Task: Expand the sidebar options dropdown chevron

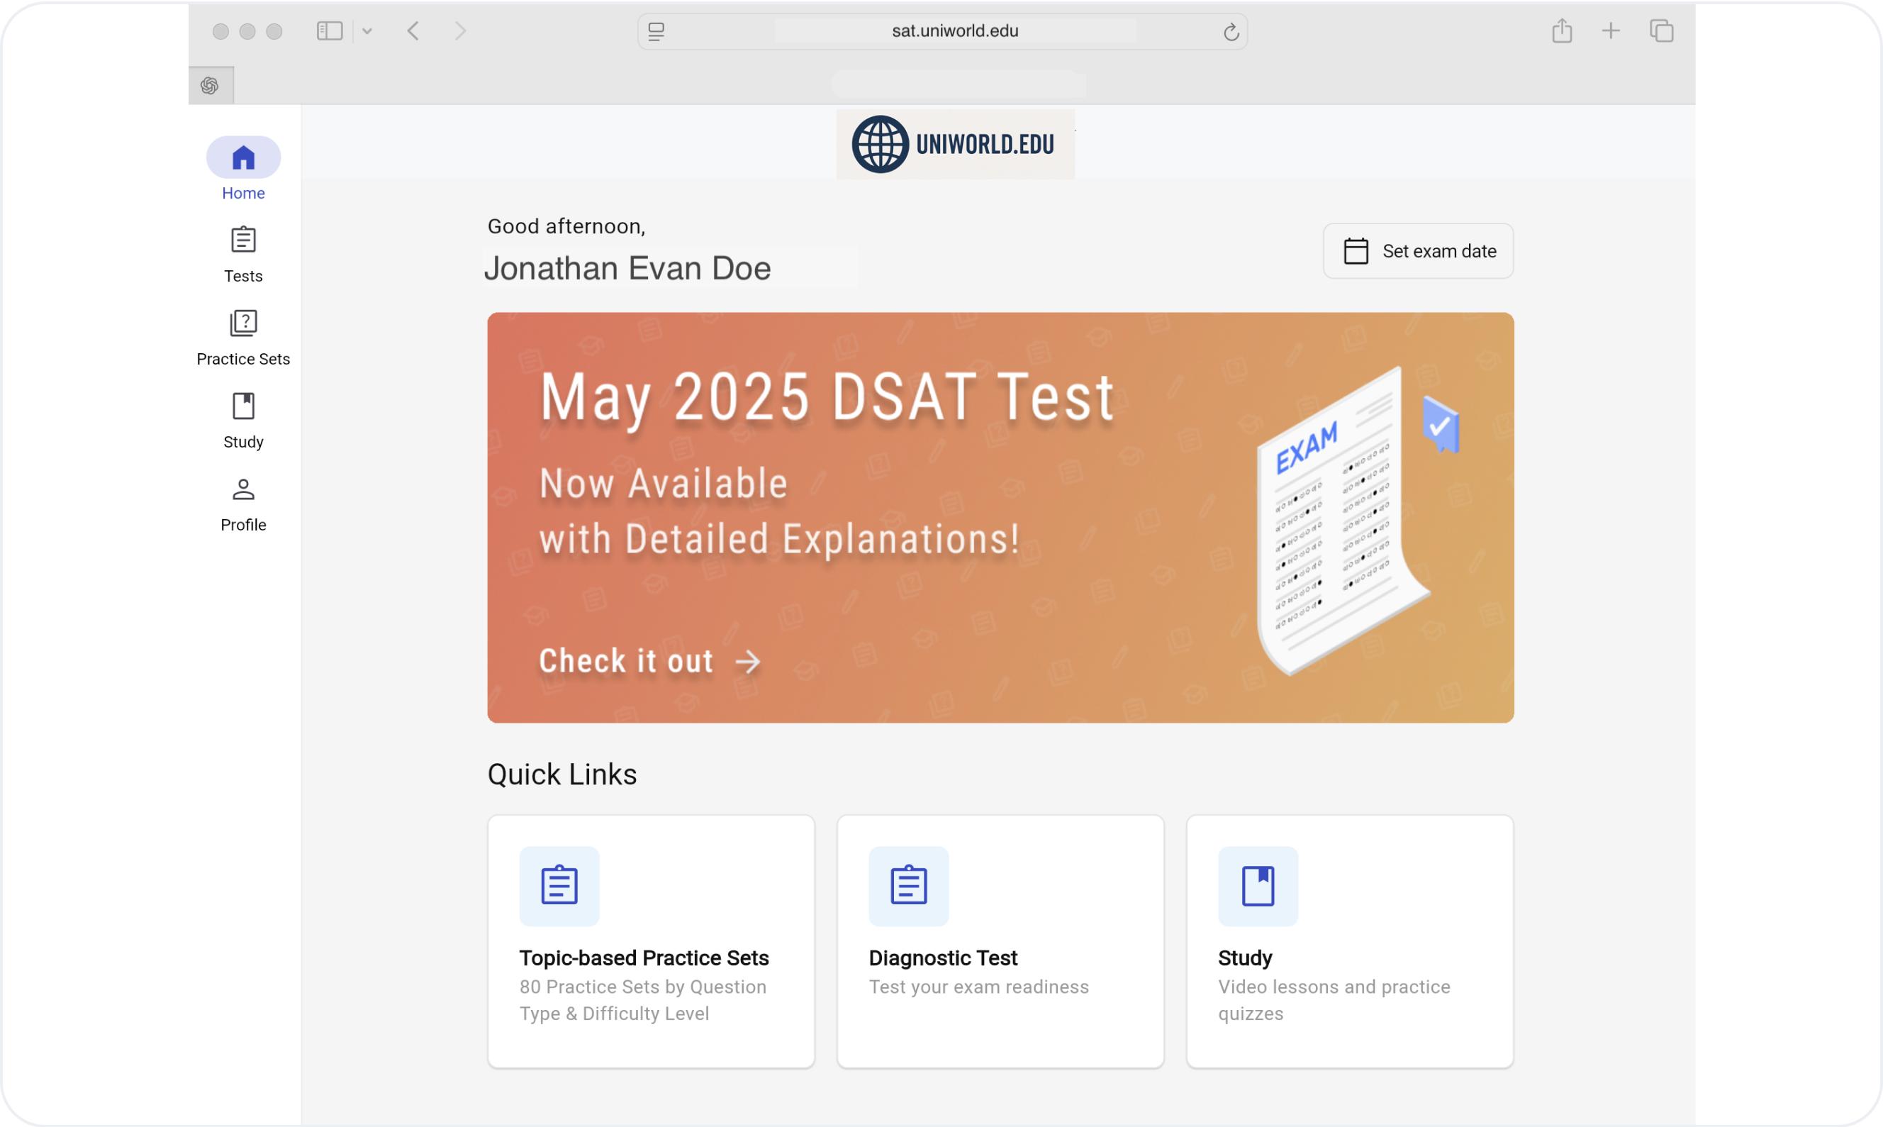Action: pos(367,31)
